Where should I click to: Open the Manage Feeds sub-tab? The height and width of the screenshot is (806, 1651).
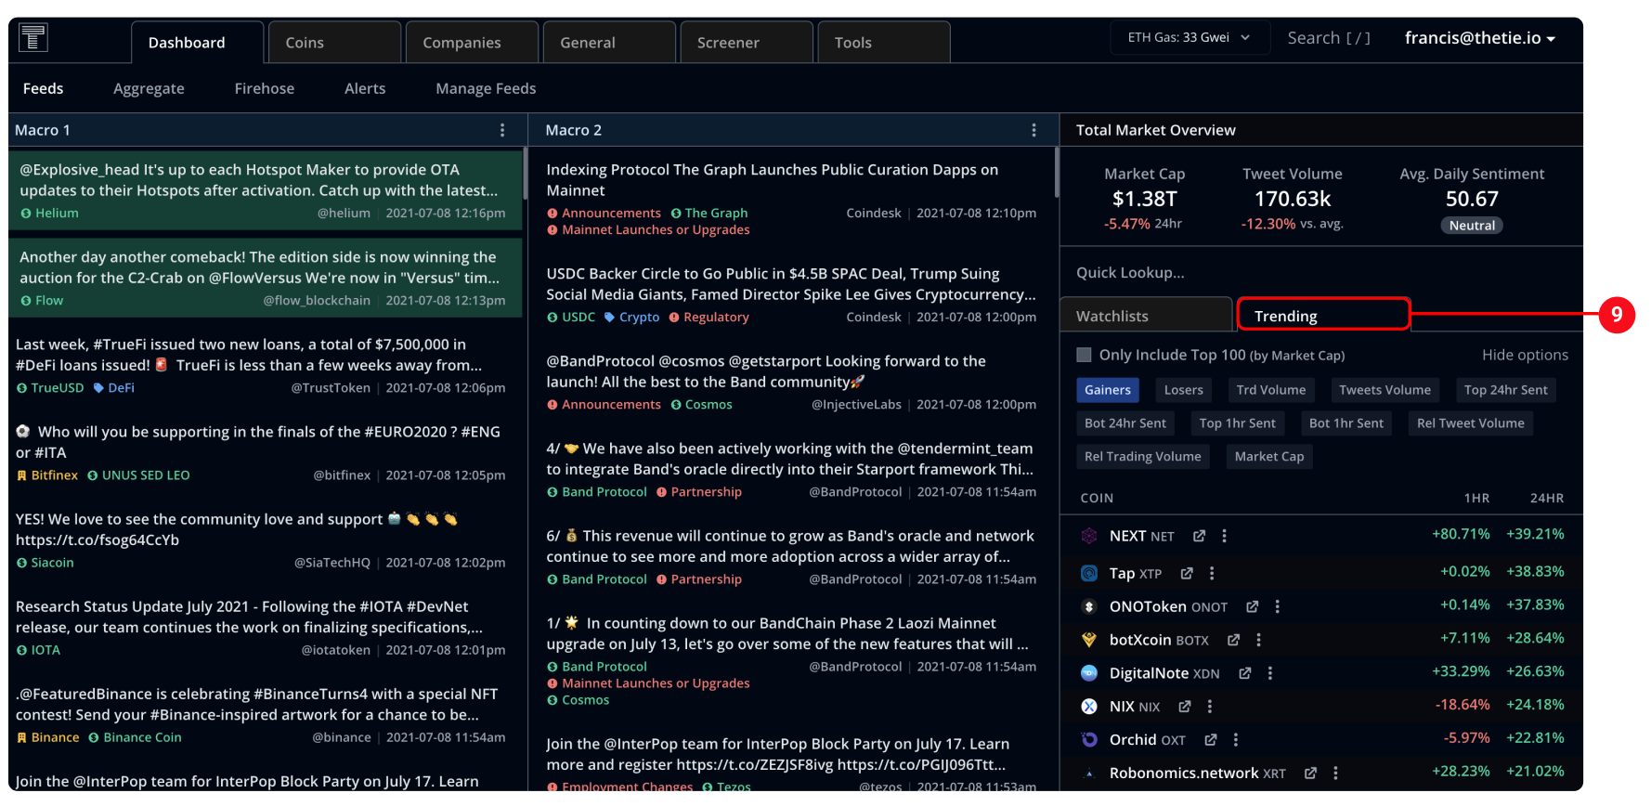click(486, 88)
